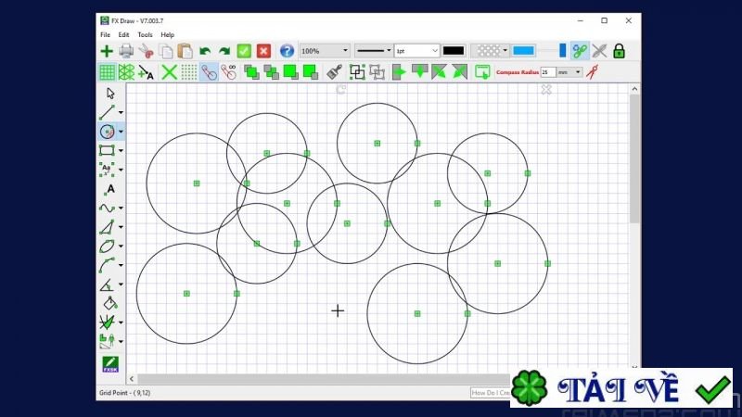Image resolution: width=742 pixels, height=417 pixels.
Task: Click the third icon: green square over gray
Action: click(290, 72)
